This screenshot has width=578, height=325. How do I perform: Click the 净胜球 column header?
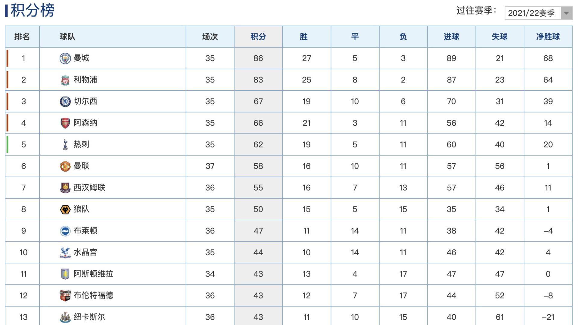(x=548, y=37)
